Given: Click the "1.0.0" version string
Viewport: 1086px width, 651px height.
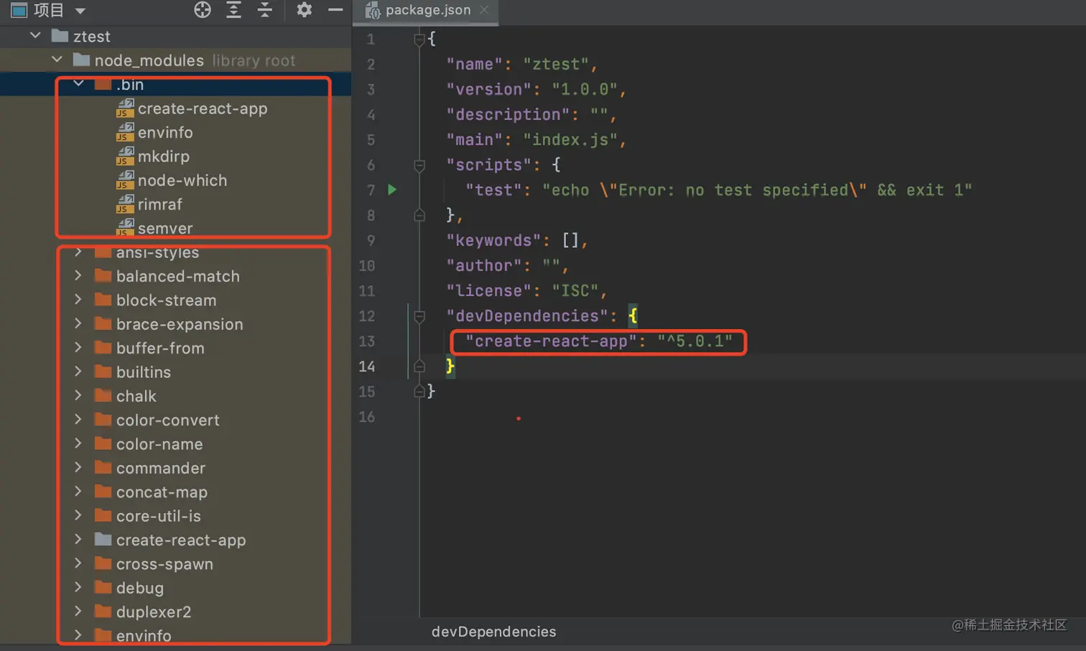Looking at the screenshot, I should pos(585,89).
